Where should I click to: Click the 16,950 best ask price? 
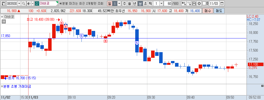pyautogui.click(x=132, y=11)
